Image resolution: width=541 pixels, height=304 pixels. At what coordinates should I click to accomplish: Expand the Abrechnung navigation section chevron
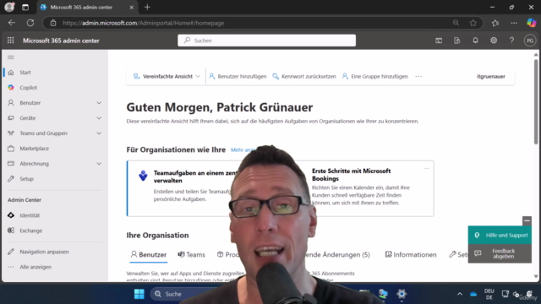(99, 164)
